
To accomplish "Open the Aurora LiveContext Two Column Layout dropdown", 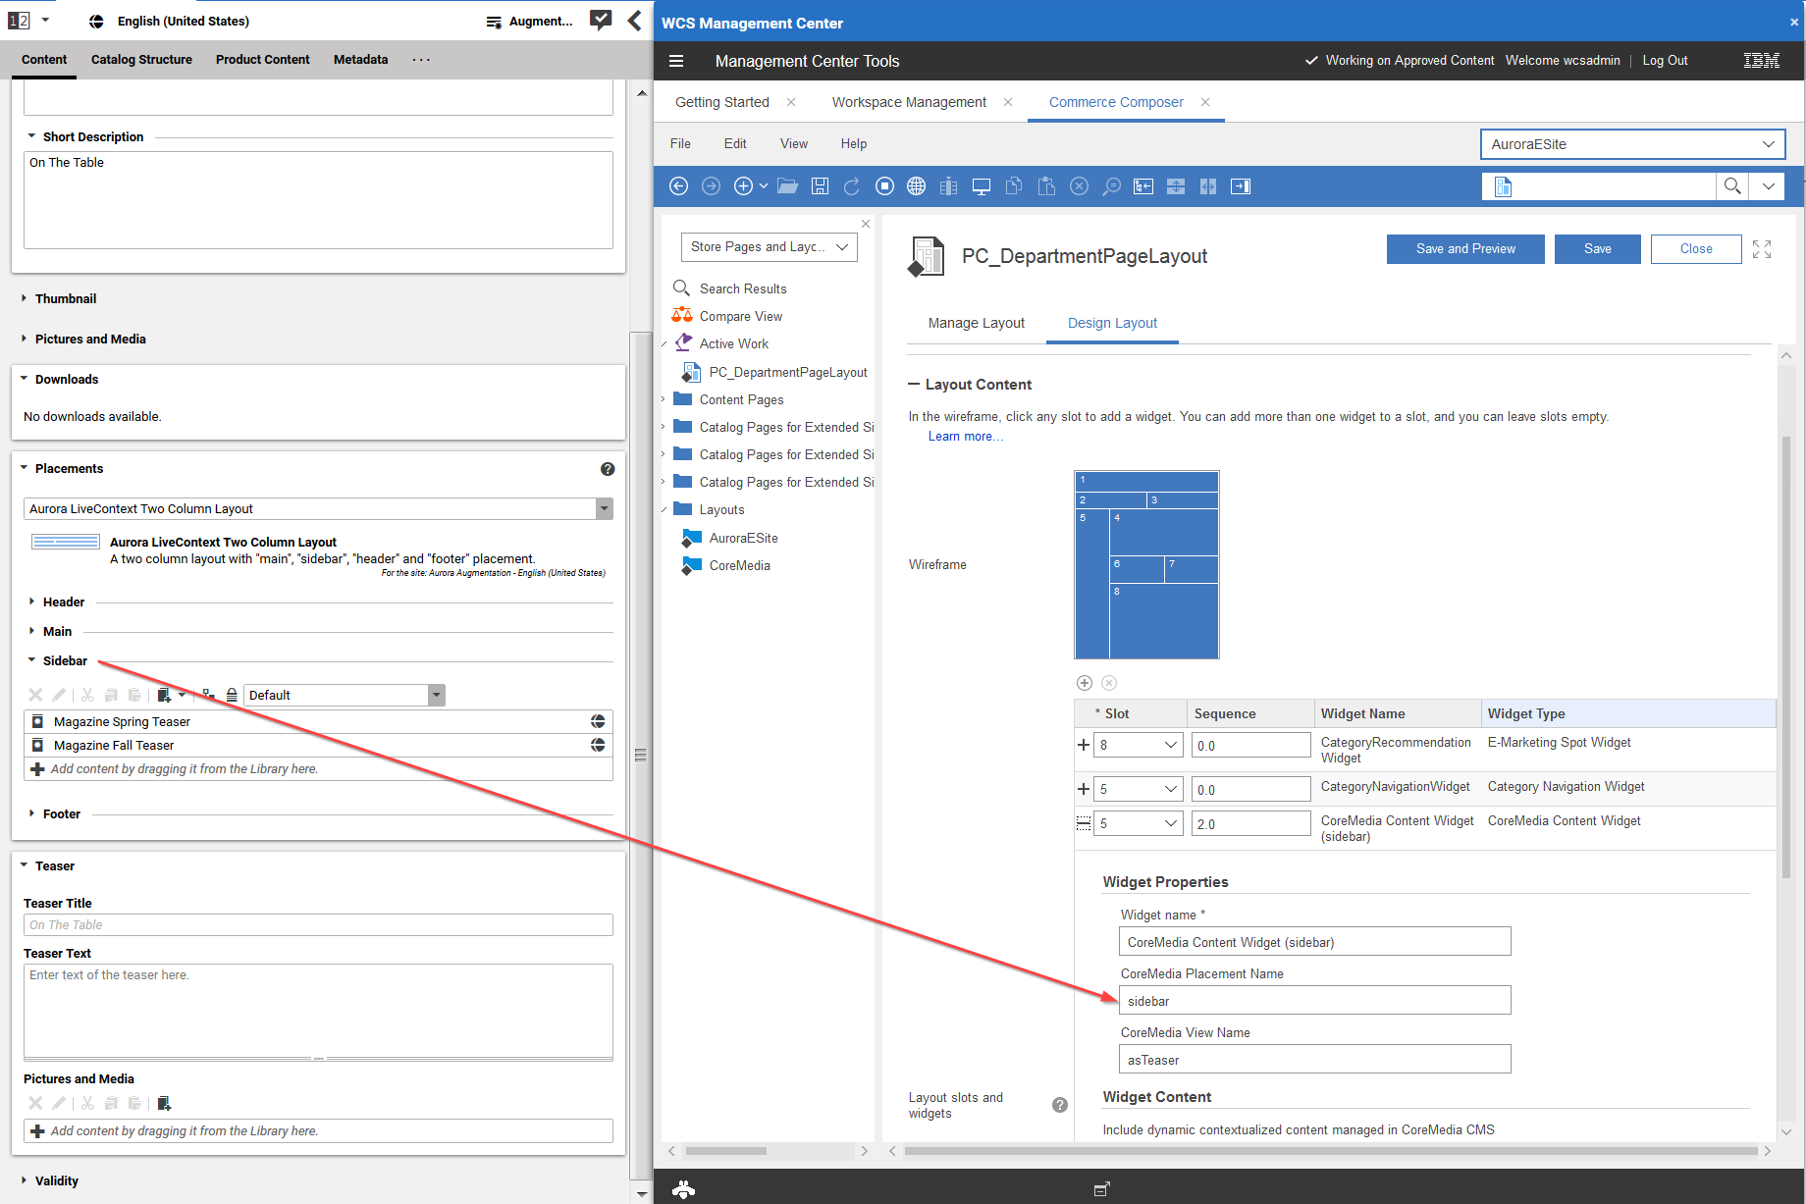I will (x=604, y=508).
